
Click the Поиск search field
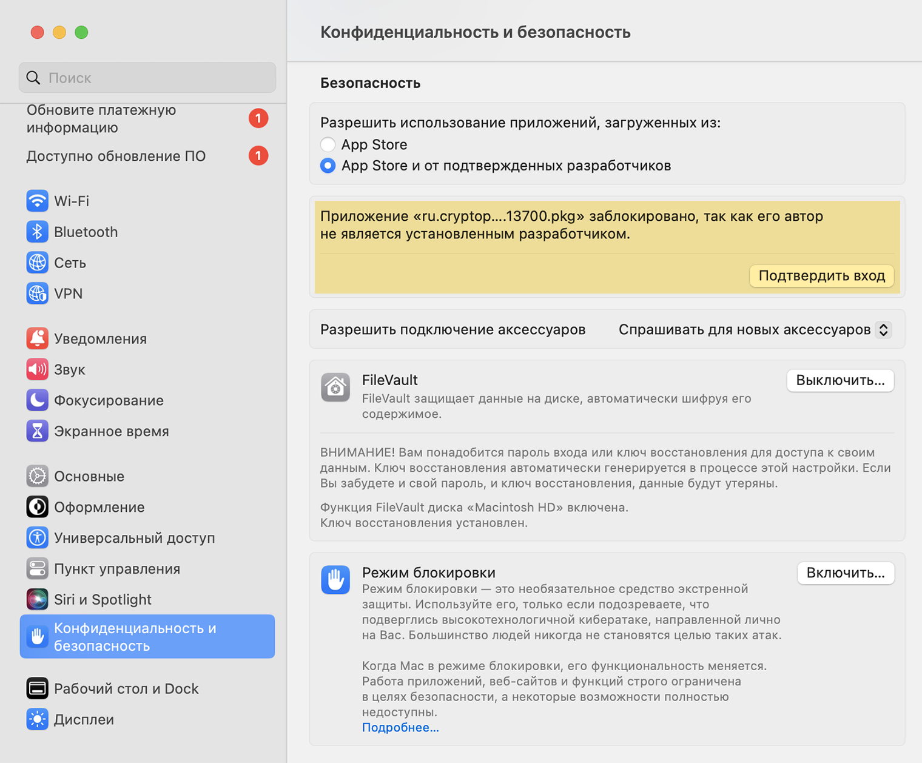click(x=147, y=78)
